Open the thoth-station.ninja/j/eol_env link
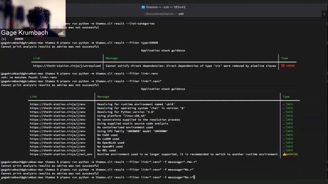Screen dimensions: 328x184 (x=61, y=154)
